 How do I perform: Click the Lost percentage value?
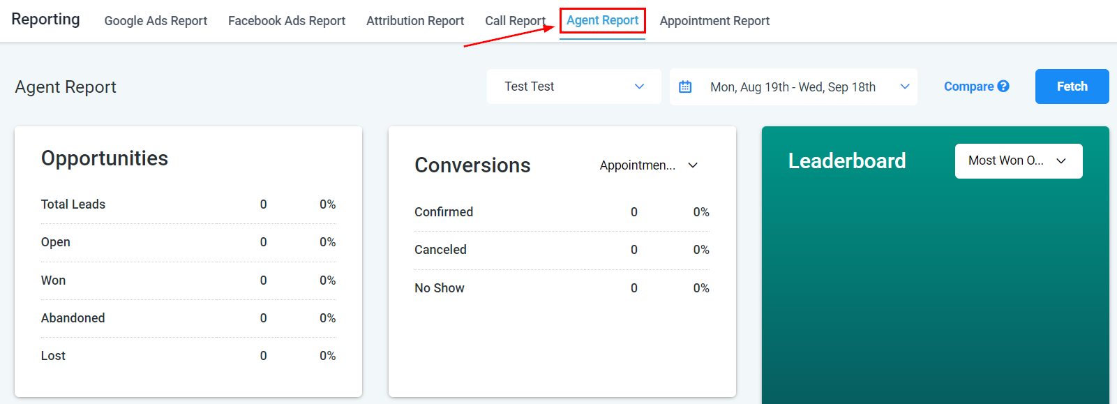point(328,356)
